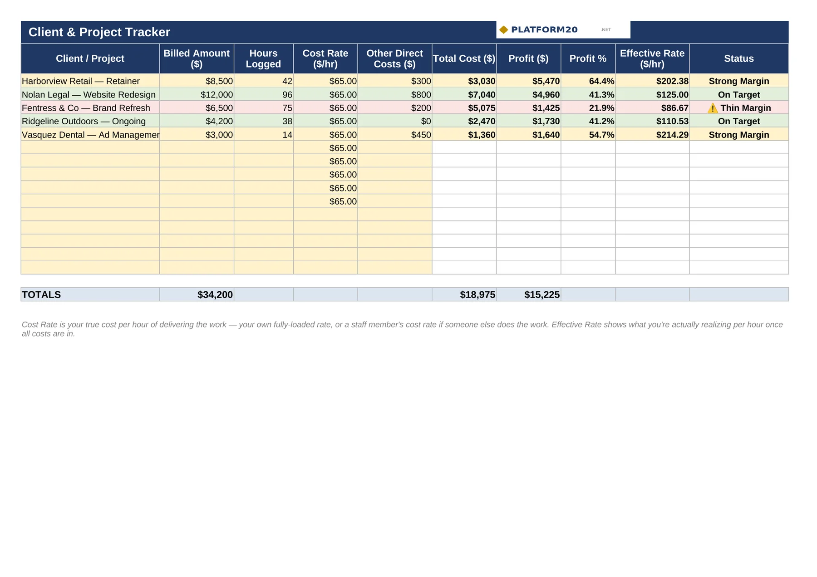817x577 pixels.
Task: Click the Cost Rate explanation footnote
Action: (402, 329)
